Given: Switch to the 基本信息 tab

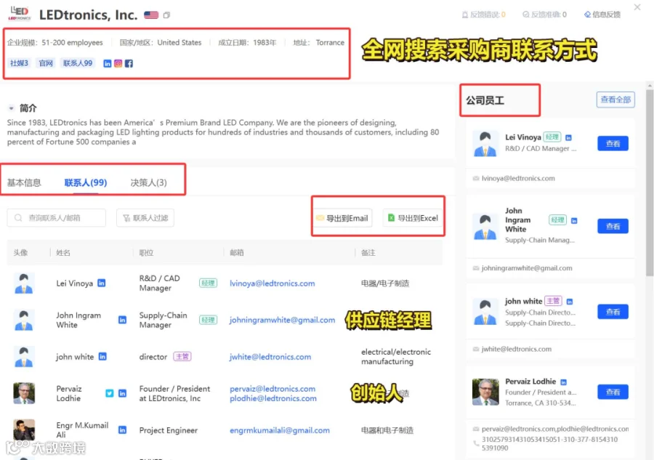Looking at the screenshot, I should [x=24, y=182].
